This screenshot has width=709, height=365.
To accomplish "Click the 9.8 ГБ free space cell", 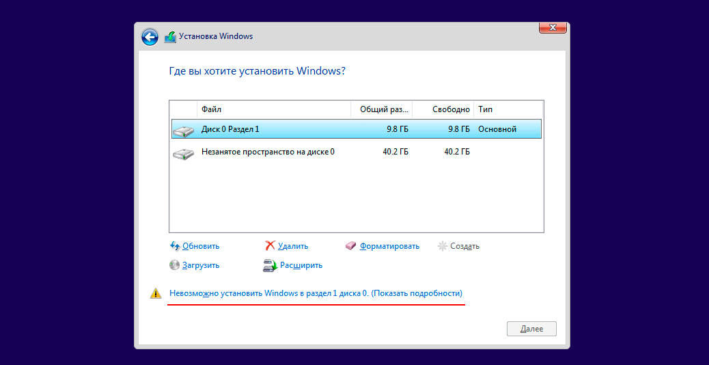I will pyautogui.click(x=458, y=129).
